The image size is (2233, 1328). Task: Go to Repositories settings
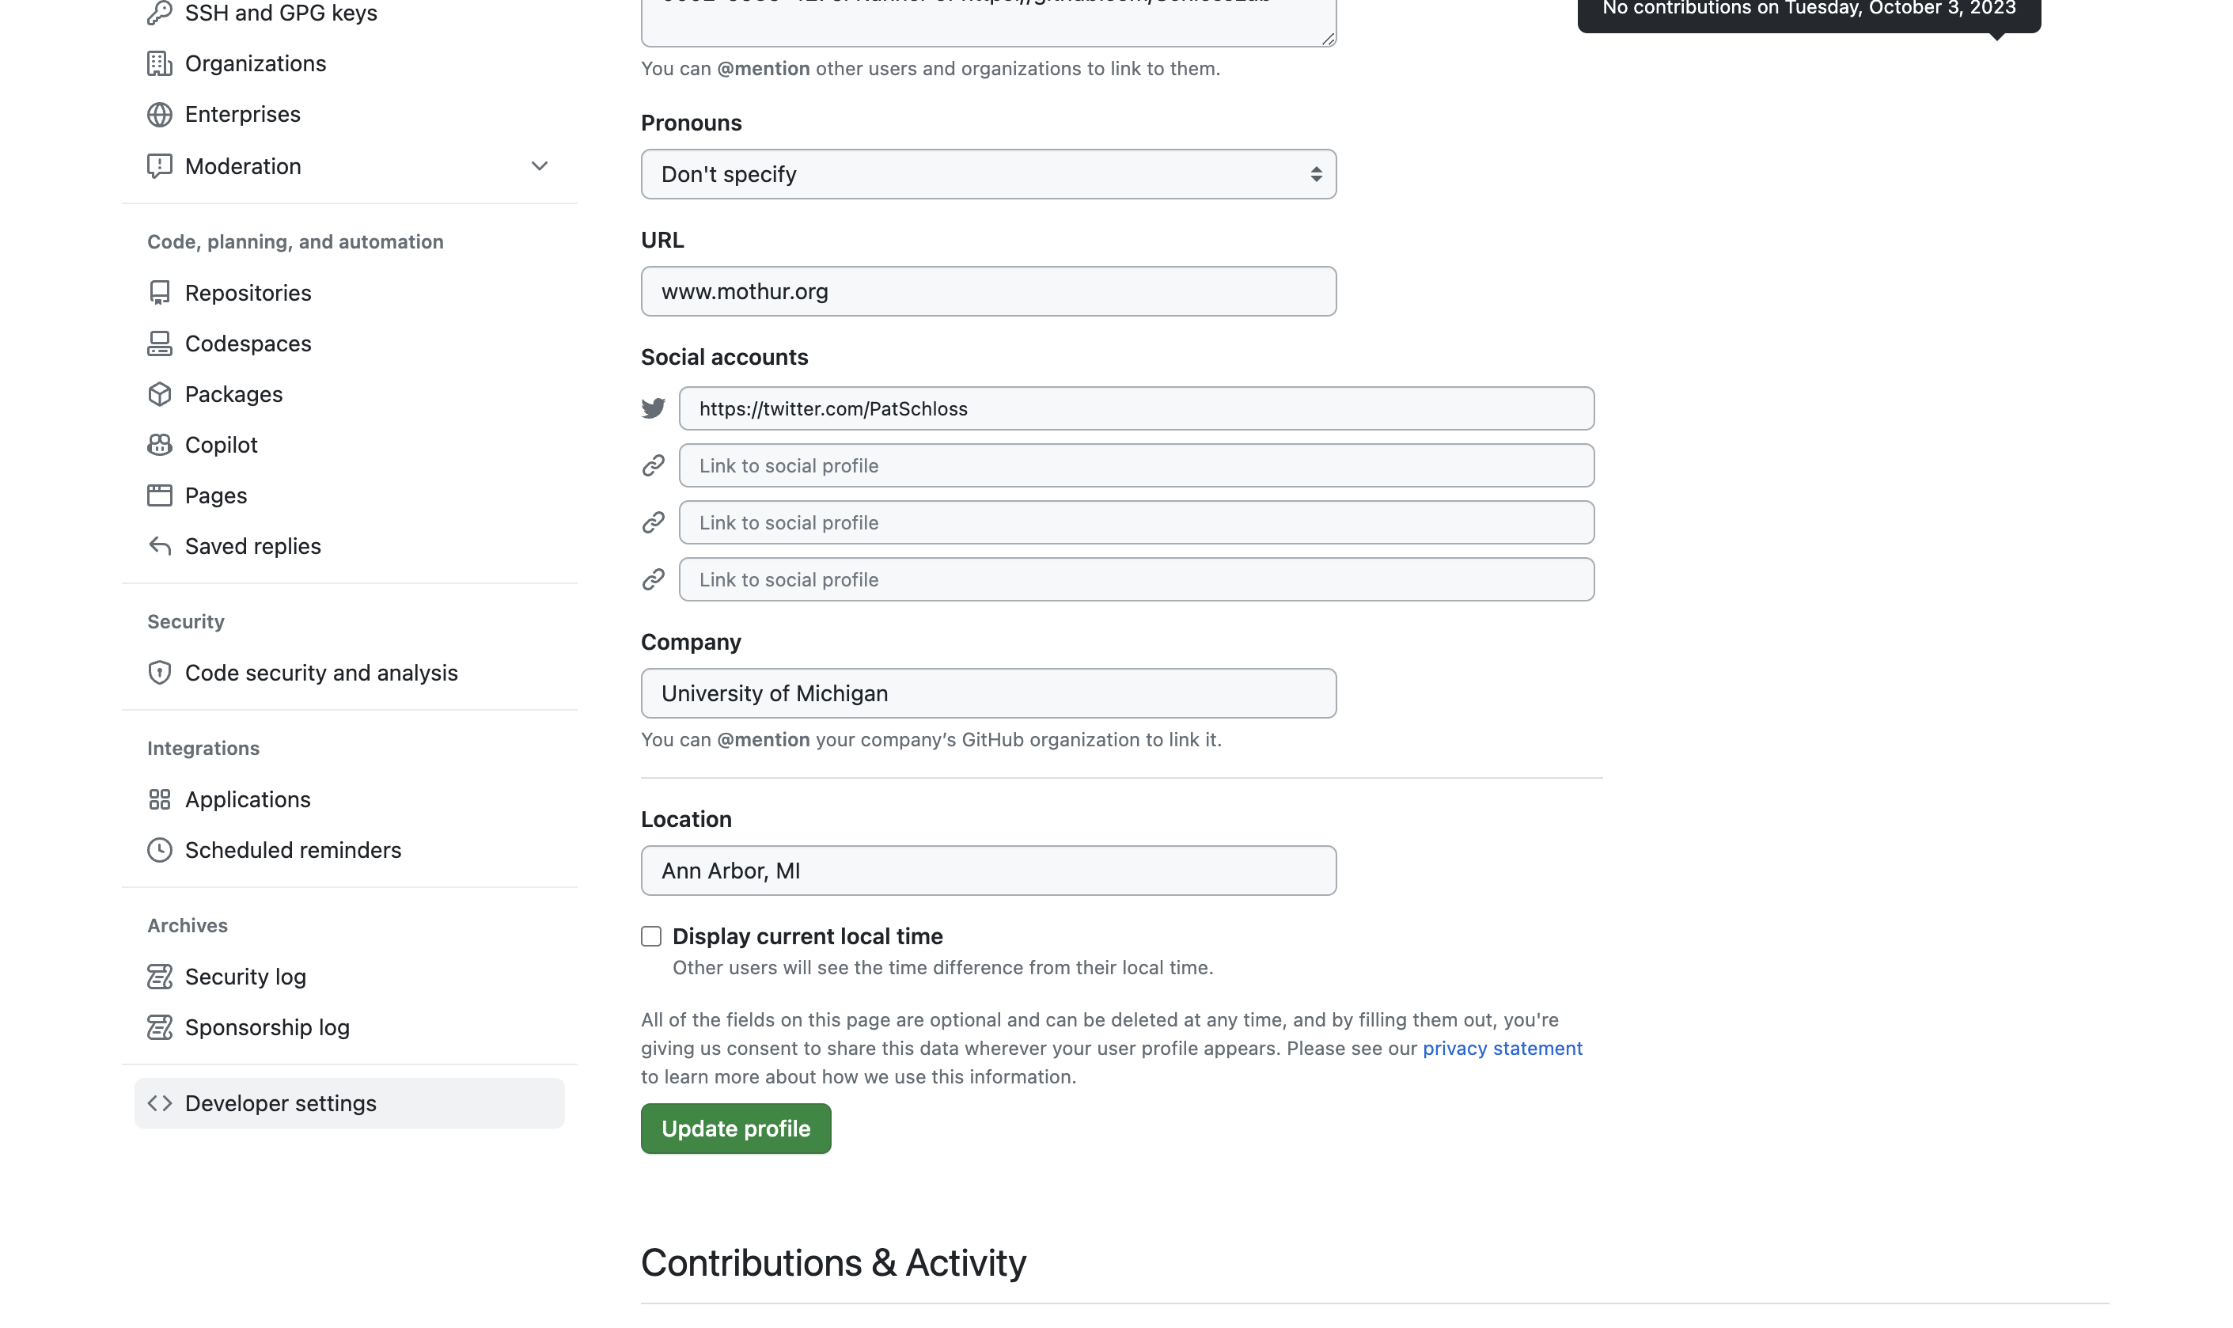tap(248, 293)
